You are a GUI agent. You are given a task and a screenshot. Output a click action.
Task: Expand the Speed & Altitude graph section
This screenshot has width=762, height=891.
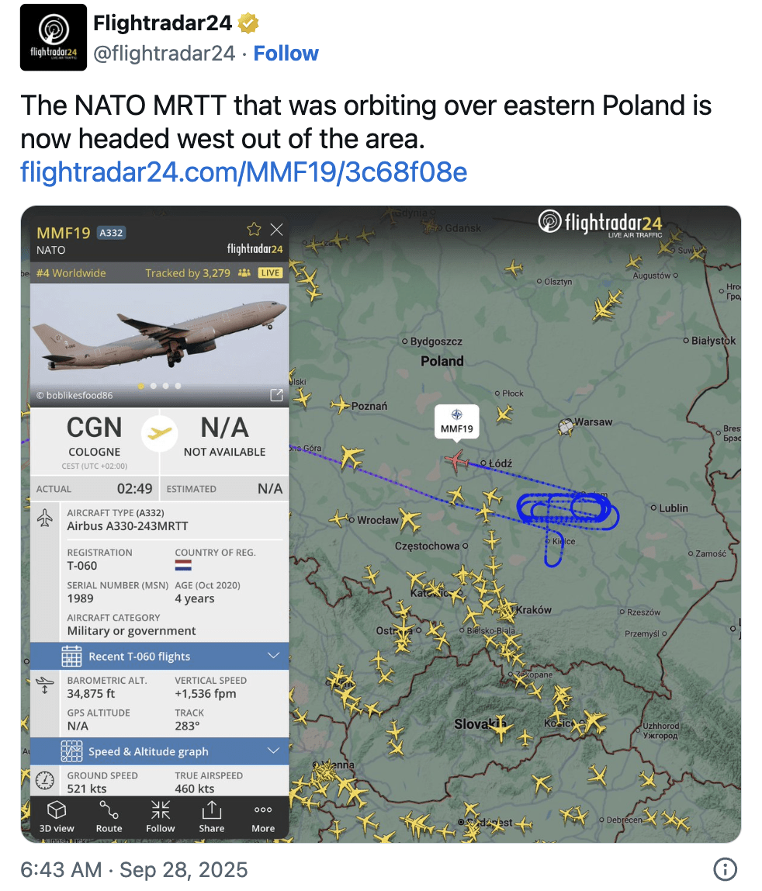point(272,751)
